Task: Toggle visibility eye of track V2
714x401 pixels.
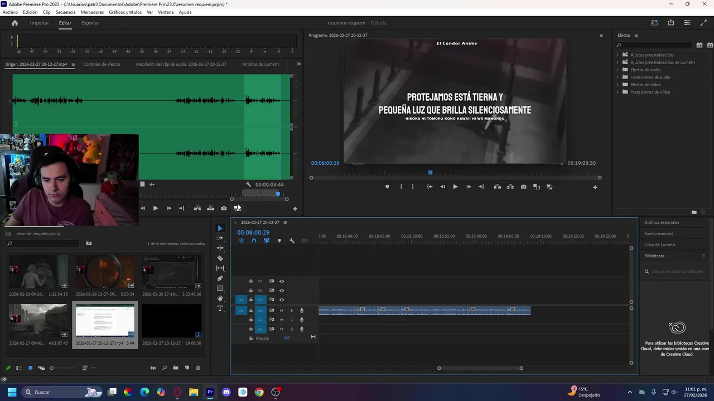Action: pyautogui.click(x=282, y=290)
